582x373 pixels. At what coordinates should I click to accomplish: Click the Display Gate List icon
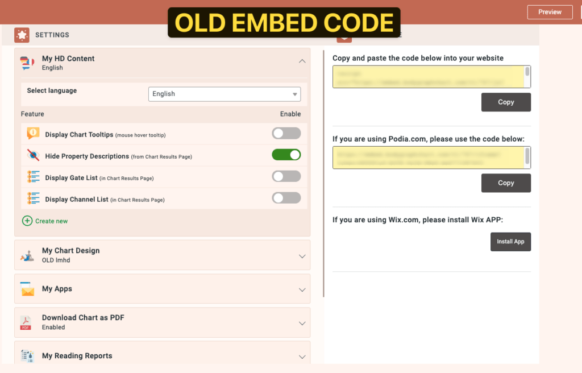33,176
